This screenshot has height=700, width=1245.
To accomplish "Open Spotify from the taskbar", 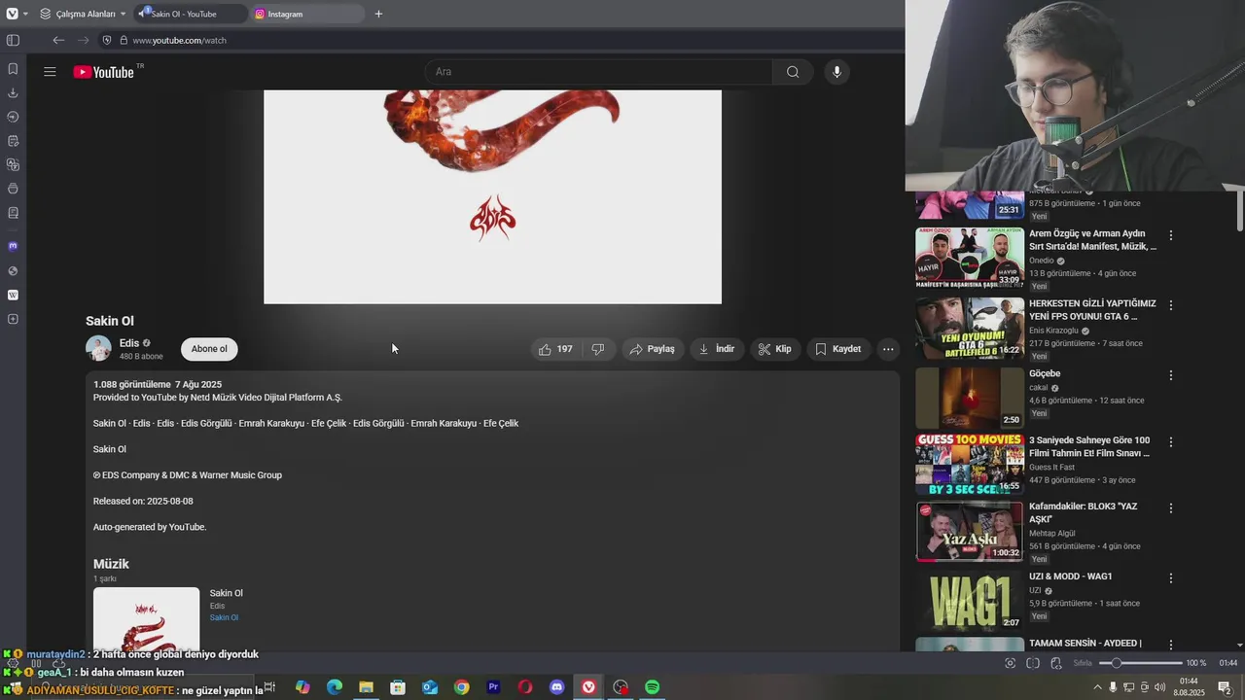I will (652, 687).
